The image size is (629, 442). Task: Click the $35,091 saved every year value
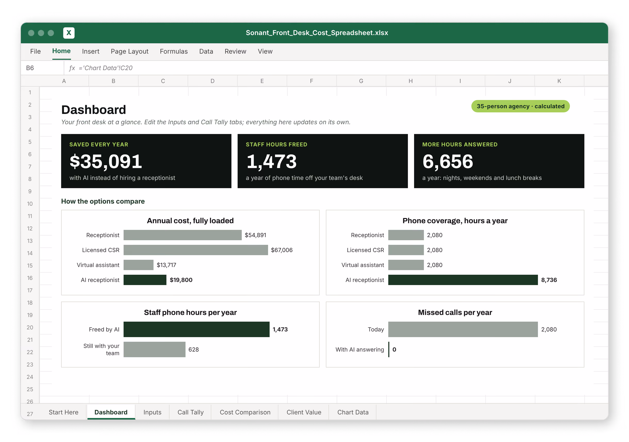point(106,162)
